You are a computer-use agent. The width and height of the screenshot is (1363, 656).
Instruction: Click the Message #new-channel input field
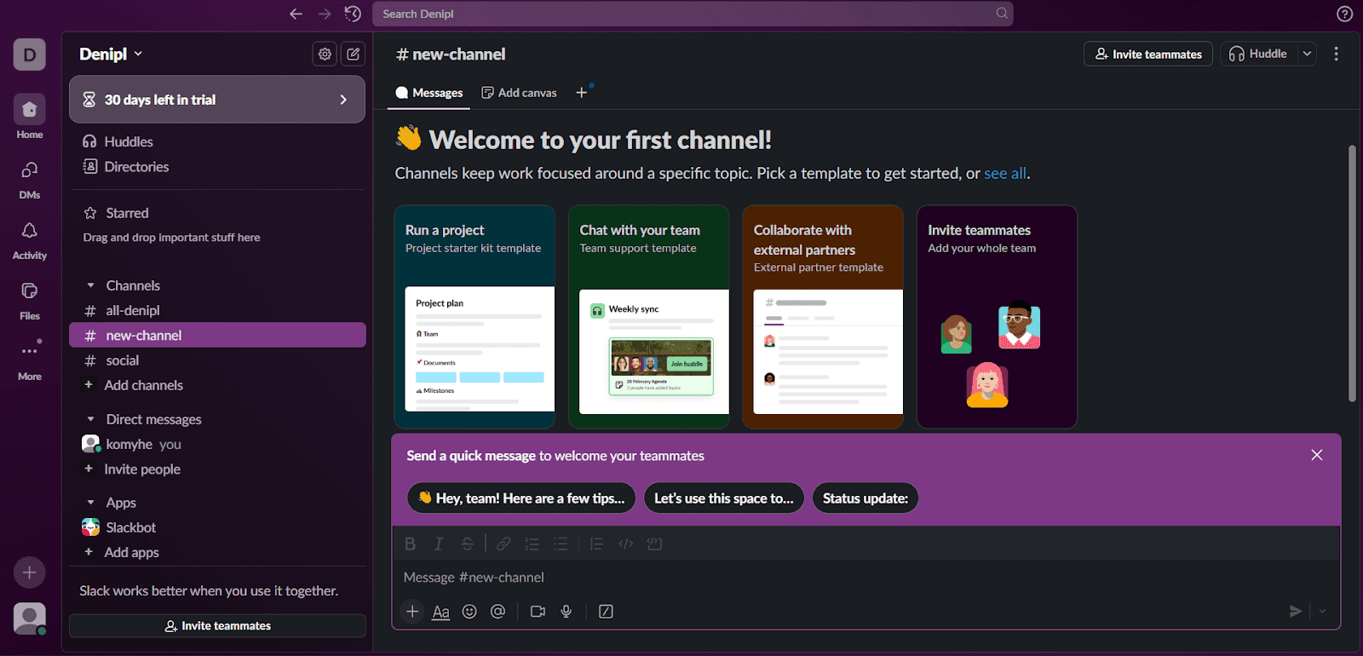(852, 578)
